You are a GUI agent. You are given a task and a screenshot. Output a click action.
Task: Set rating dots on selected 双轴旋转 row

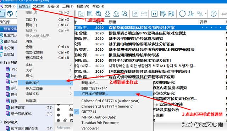(x=211, y=28)
